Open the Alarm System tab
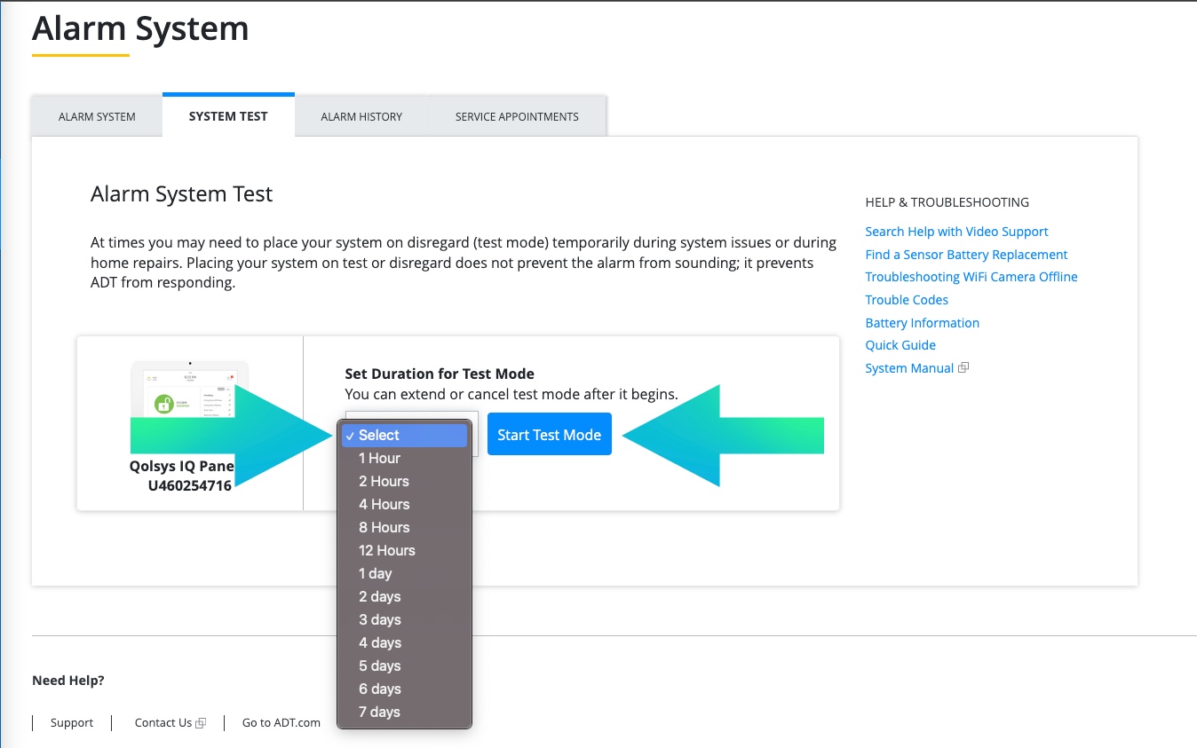Image resolution: width=1197 pixels, height=748 pixels. coord(97,116)
